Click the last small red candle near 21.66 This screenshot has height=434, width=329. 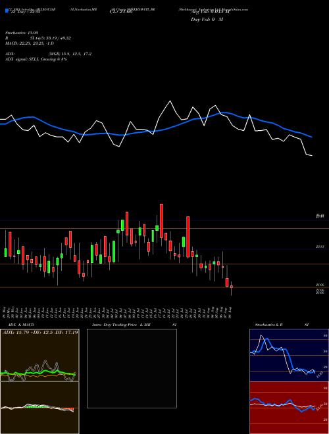(232, 287)
